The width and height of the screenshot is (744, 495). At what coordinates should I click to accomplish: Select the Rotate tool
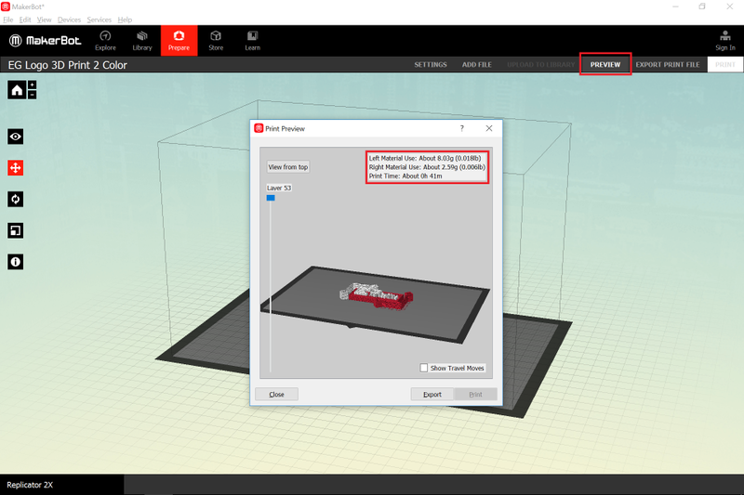pos(16,199)
